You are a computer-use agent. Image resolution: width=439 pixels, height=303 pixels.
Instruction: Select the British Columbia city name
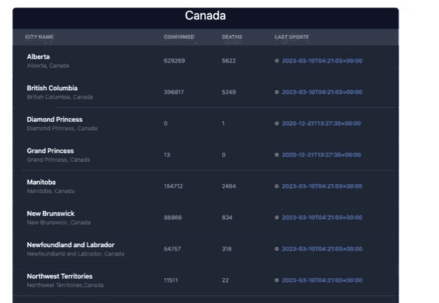52,88
